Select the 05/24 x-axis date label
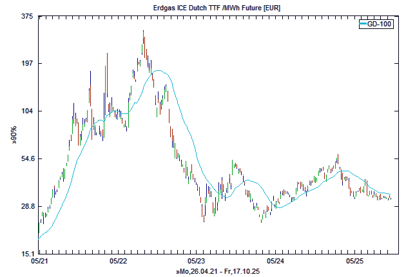This screenshot has height=277, width=406. click(276, 262)
